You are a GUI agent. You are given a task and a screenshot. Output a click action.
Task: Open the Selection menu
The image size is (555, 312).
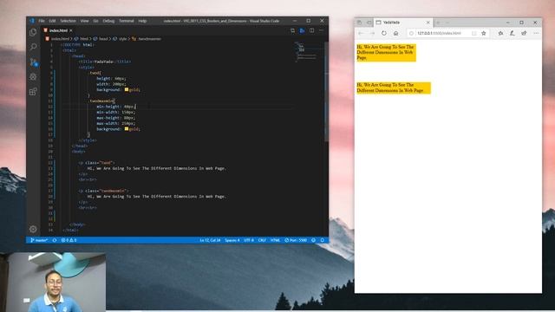68,21
